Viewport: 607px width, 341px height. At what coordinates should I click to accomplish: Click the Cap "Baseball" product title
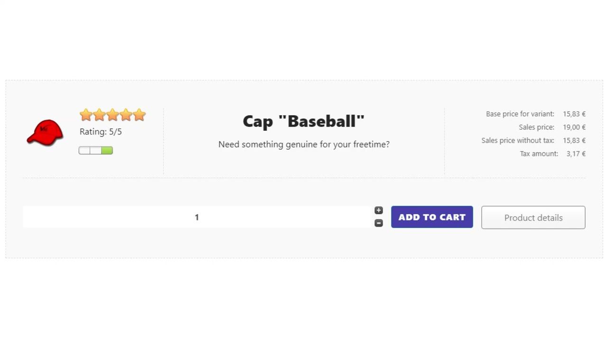[303, 122]
